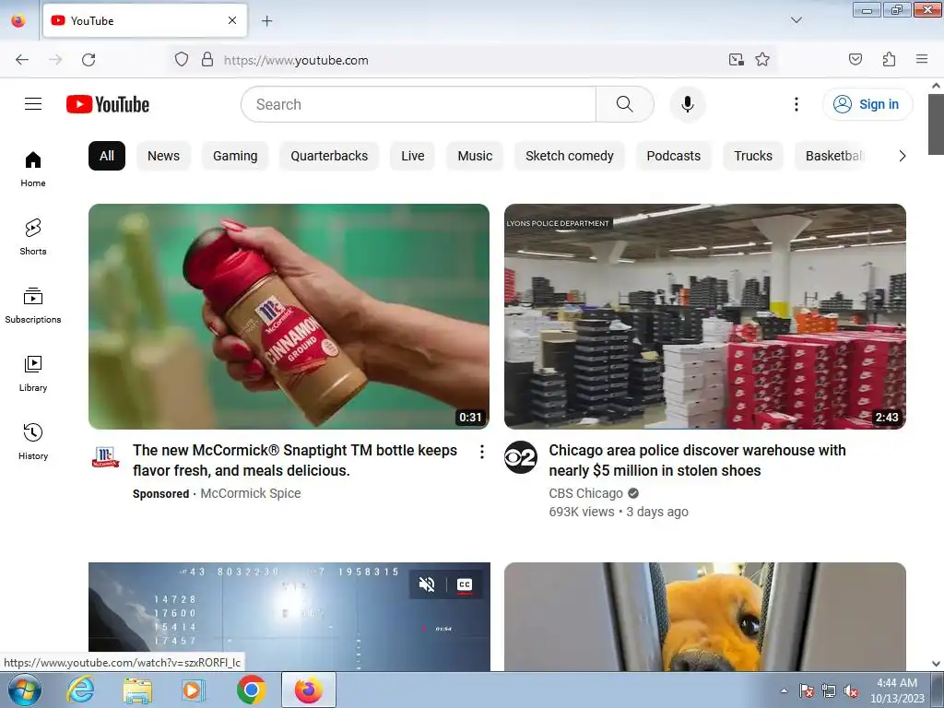Screen dimensions: 944x708
Task: Select the Music category chip
Action: coord(475,156)
